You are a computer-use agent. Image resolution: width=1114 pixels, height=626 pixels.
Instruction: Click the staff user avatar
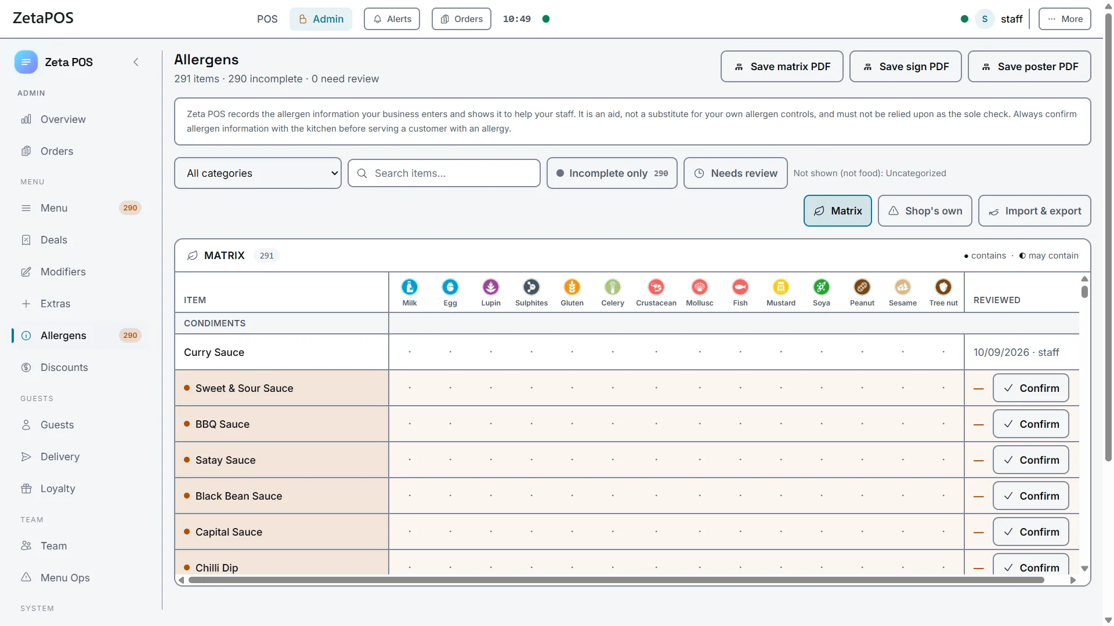tap(985, 19)
